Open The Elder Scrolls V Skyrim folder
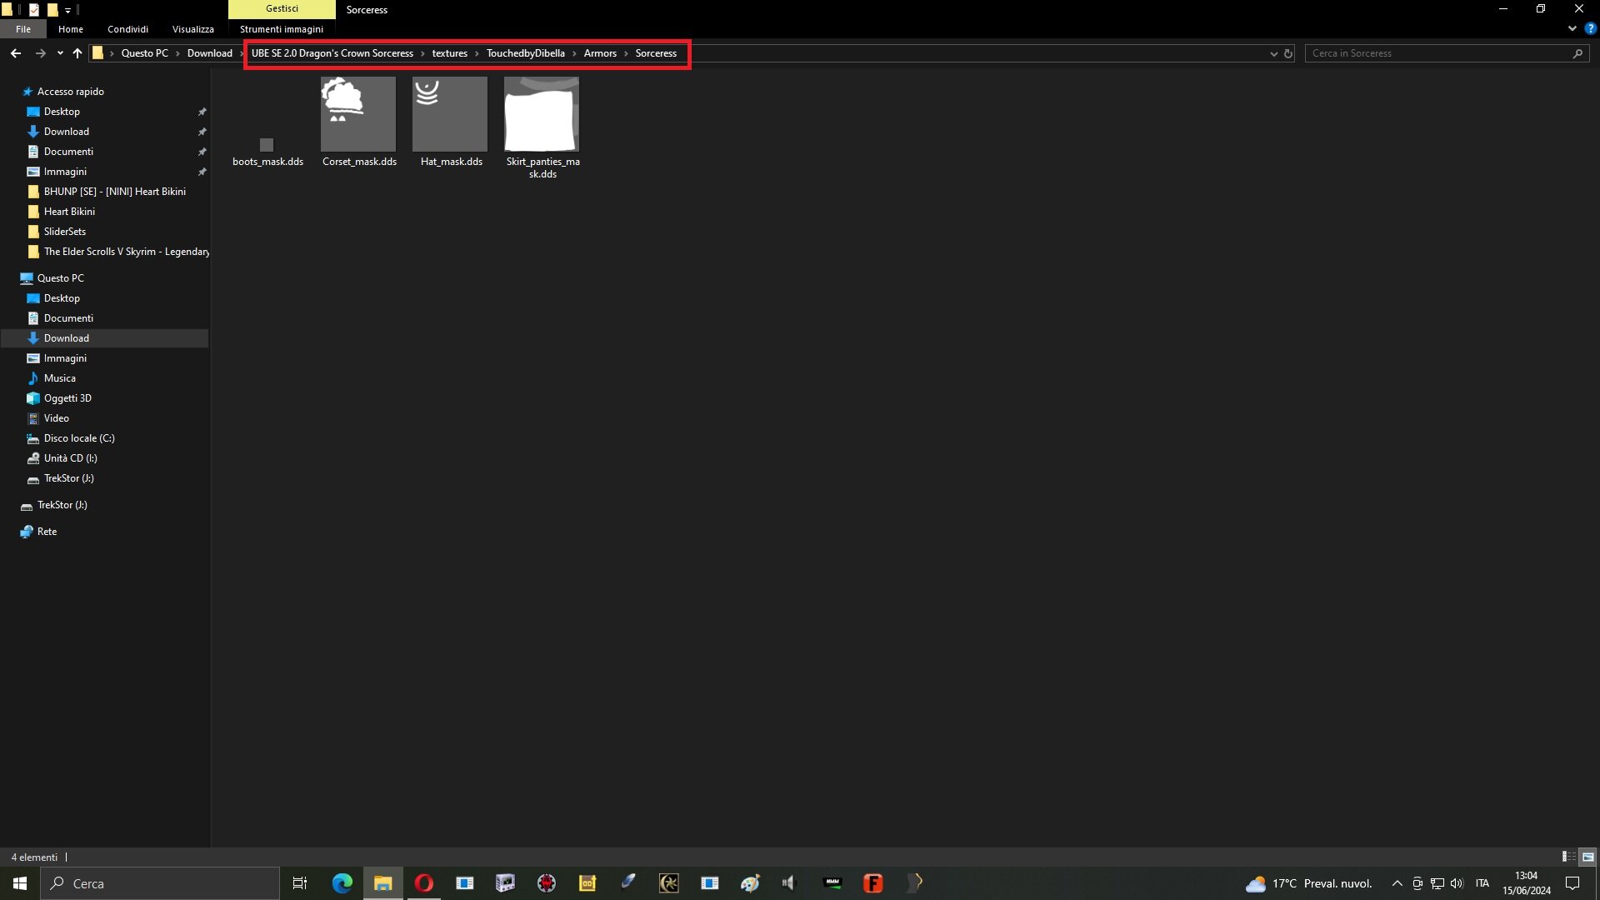This screenshot has width=1600, height=900. pos(127,252)
